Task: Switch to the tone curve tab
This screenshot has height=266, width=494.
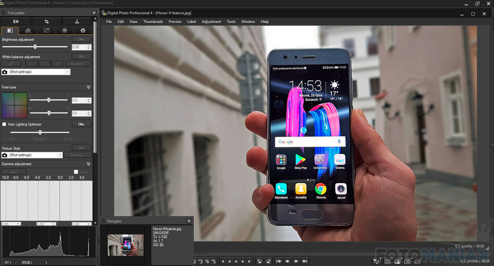Action: click(46, 30)
